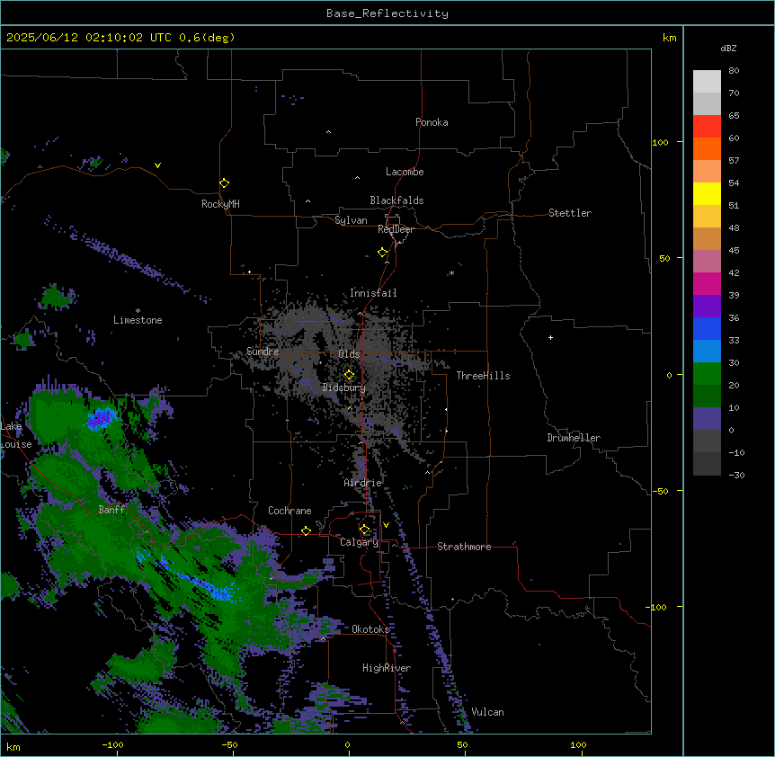
Task: Click the yellow diamond marker above RockyMH
Action: tap(224, 183)
